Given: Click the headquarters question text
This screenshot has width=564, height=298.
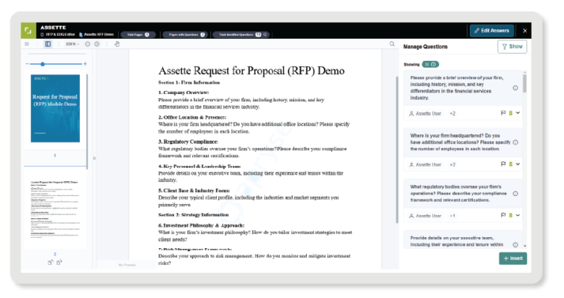Looking at the screenshot, I should pyautogui.click(x=460, y=142).
